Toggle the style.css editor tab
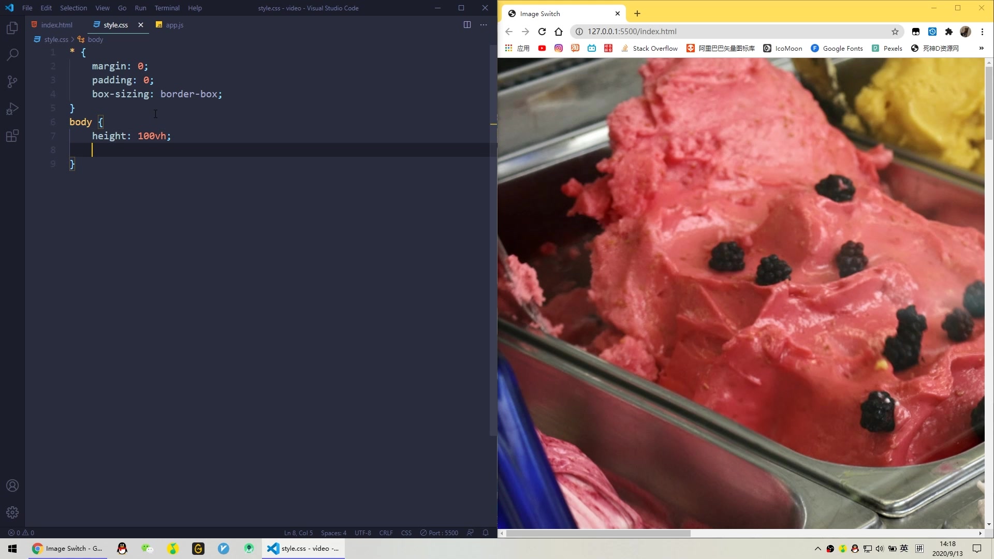Viewport: 994px width, 559px height. [x=115, y=24]
